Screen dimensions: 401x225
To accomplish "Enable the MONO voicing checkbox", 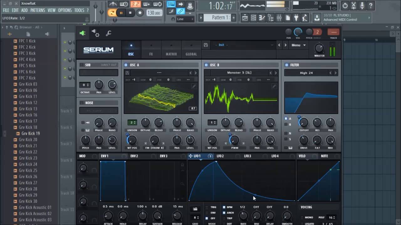I will [x=302, y=217].
